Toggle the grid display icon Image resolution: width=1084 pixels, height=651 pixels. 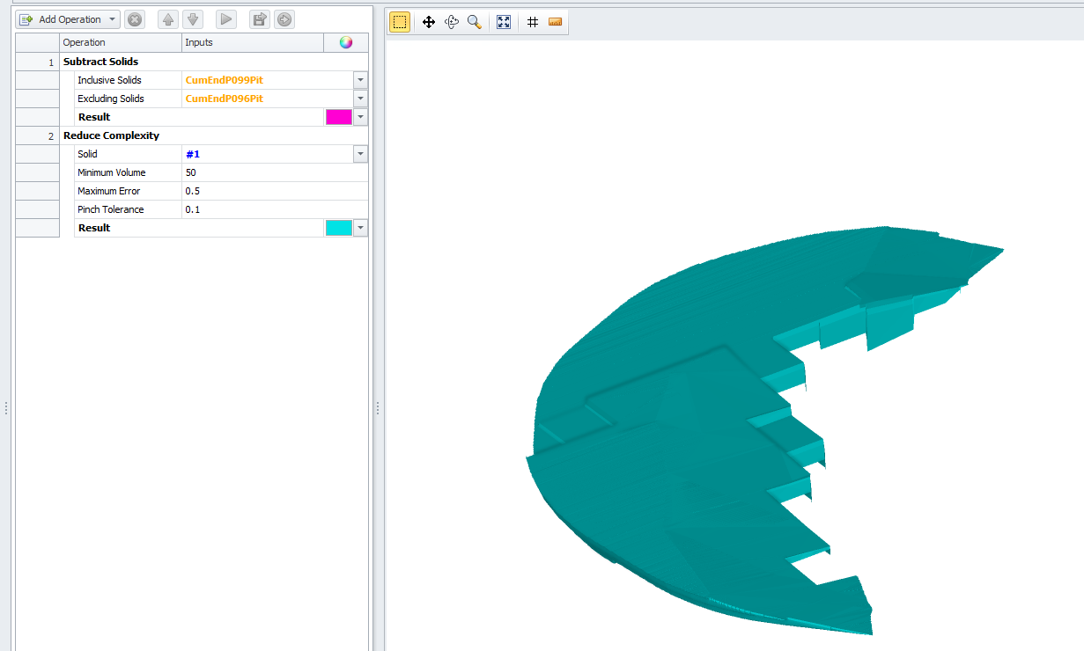[533, 22]
